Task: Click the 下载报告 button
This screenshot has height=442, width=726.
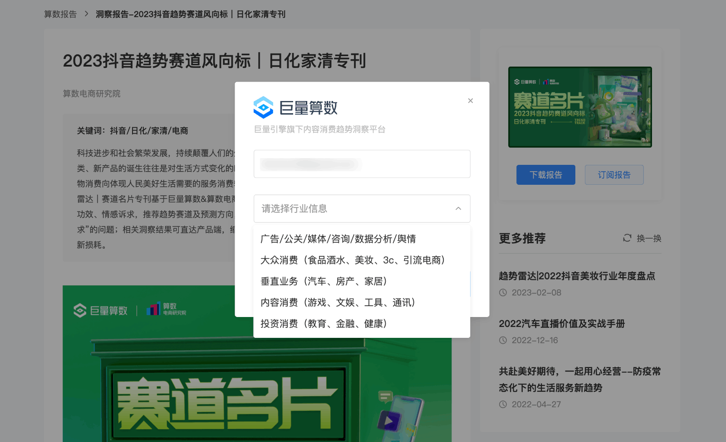Action: pos(545,175)
